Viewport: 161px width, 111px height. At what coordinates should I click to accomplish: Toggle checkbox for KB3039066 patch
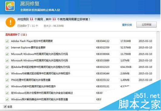click(7, 54)
